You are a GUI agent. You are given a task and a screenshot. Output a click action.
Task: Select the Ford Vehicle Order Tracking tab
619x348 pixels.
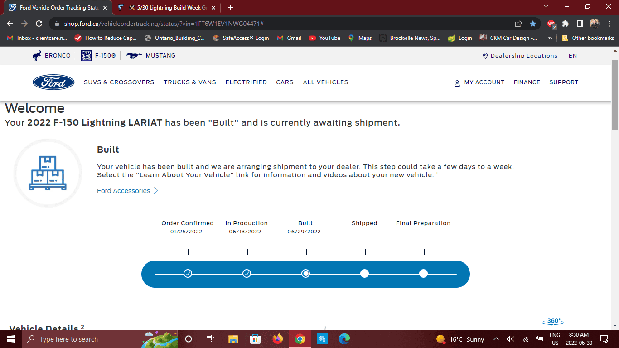pyautogui.click(x=57, y=8)
